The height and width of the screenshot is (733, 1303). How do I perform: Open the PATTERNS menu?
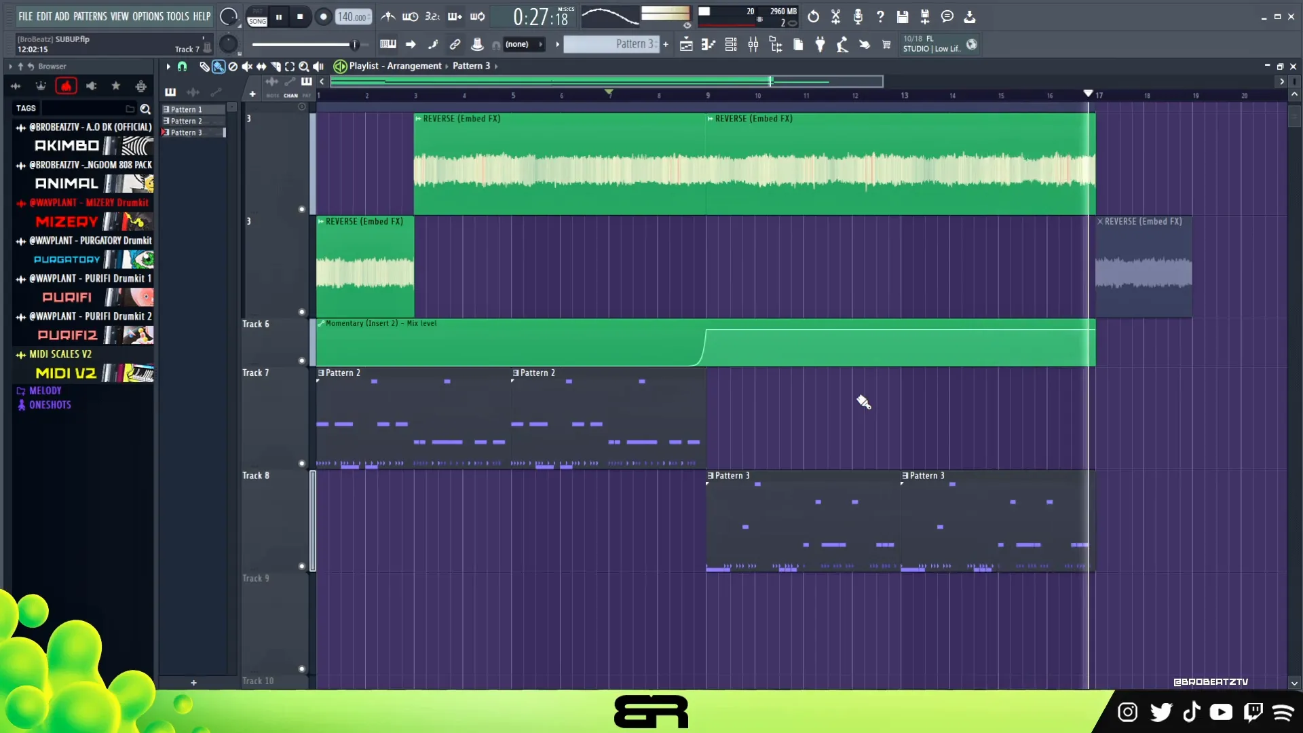90,16
